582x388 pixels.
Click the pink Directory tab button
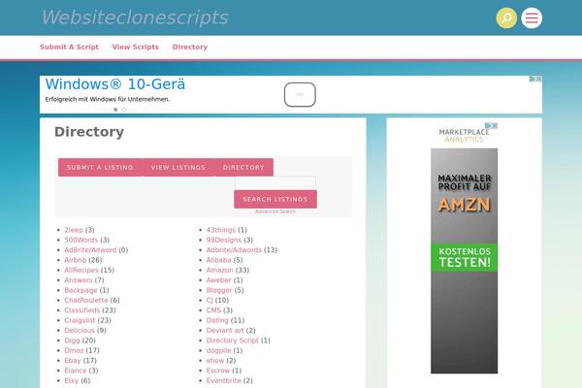(243, 168)
